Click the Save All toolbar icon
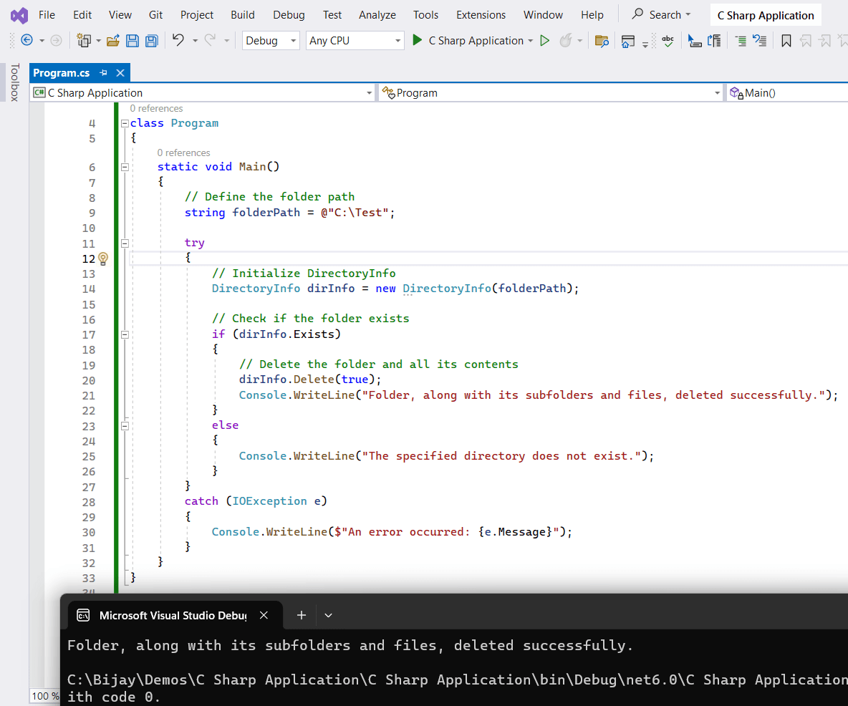The height and width of the screenshot is (706, 848). [151, 41]
